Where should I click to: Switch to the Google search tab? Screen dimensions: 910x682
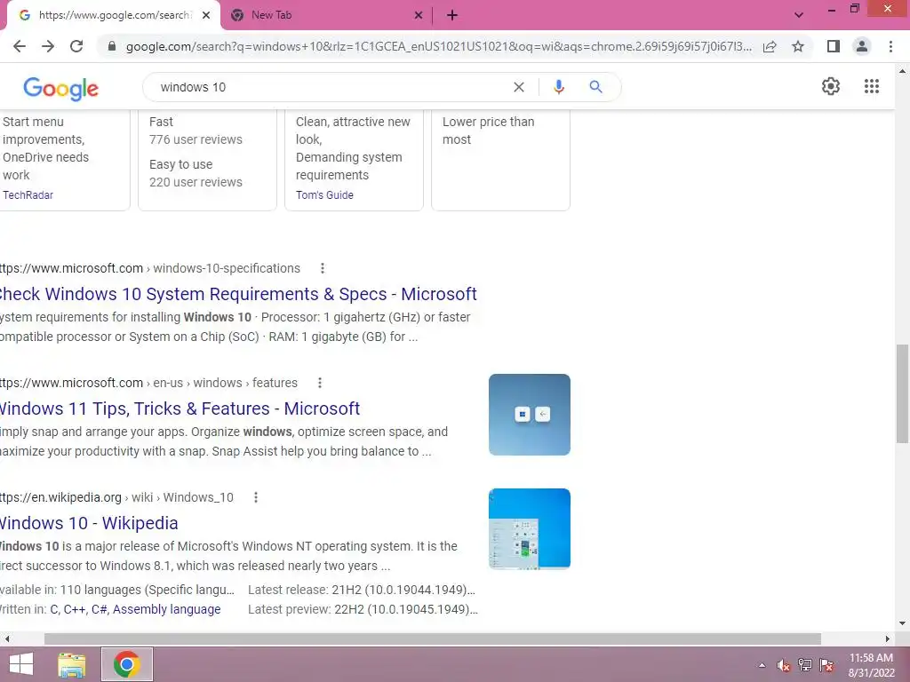(115, 16)
